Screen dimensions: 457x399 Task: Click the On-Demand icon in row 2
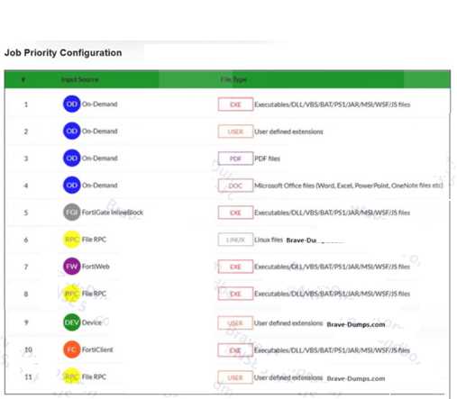click(72, 131)
